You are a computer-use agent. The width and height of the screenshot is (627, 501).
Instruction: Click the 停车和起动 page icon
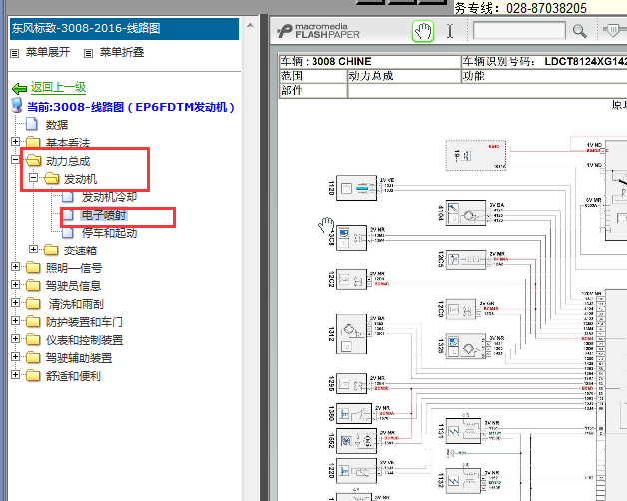point(68,233)
